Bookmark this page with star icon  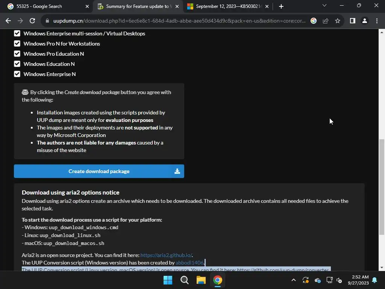click(338, 21)
